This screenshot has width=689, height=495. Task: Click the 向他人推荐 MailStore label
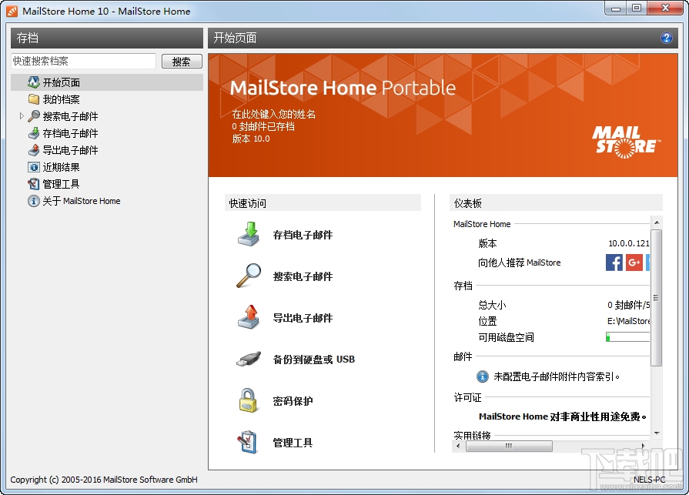pyautogui.click(x=520, y=263)
